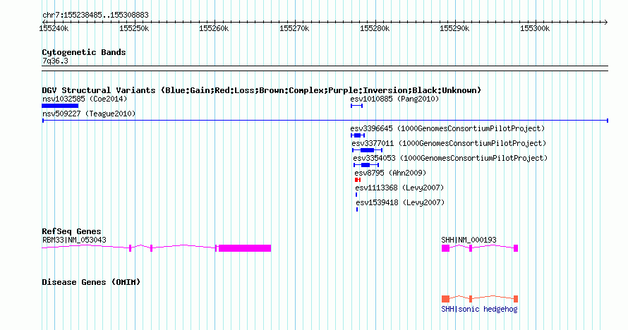This screenshot has height=330, width=628.
Task: Click the 155240k ruler tick label
Action: [x=54, y=28]
